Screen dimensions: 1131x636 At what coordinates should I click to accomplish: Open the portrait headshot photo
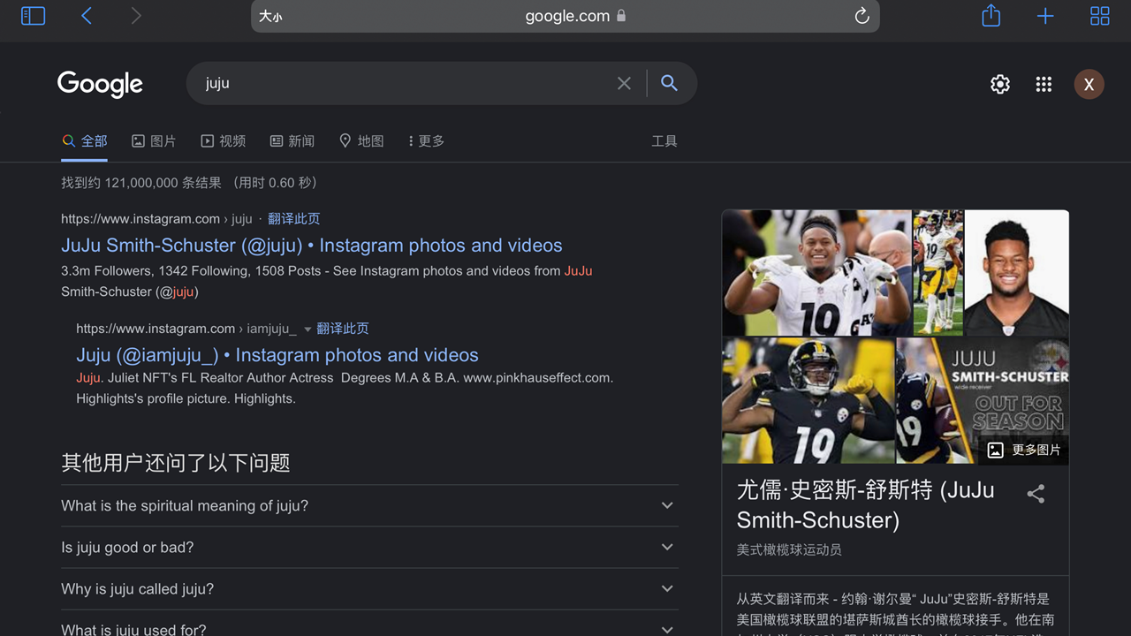tap(1017, 273)
